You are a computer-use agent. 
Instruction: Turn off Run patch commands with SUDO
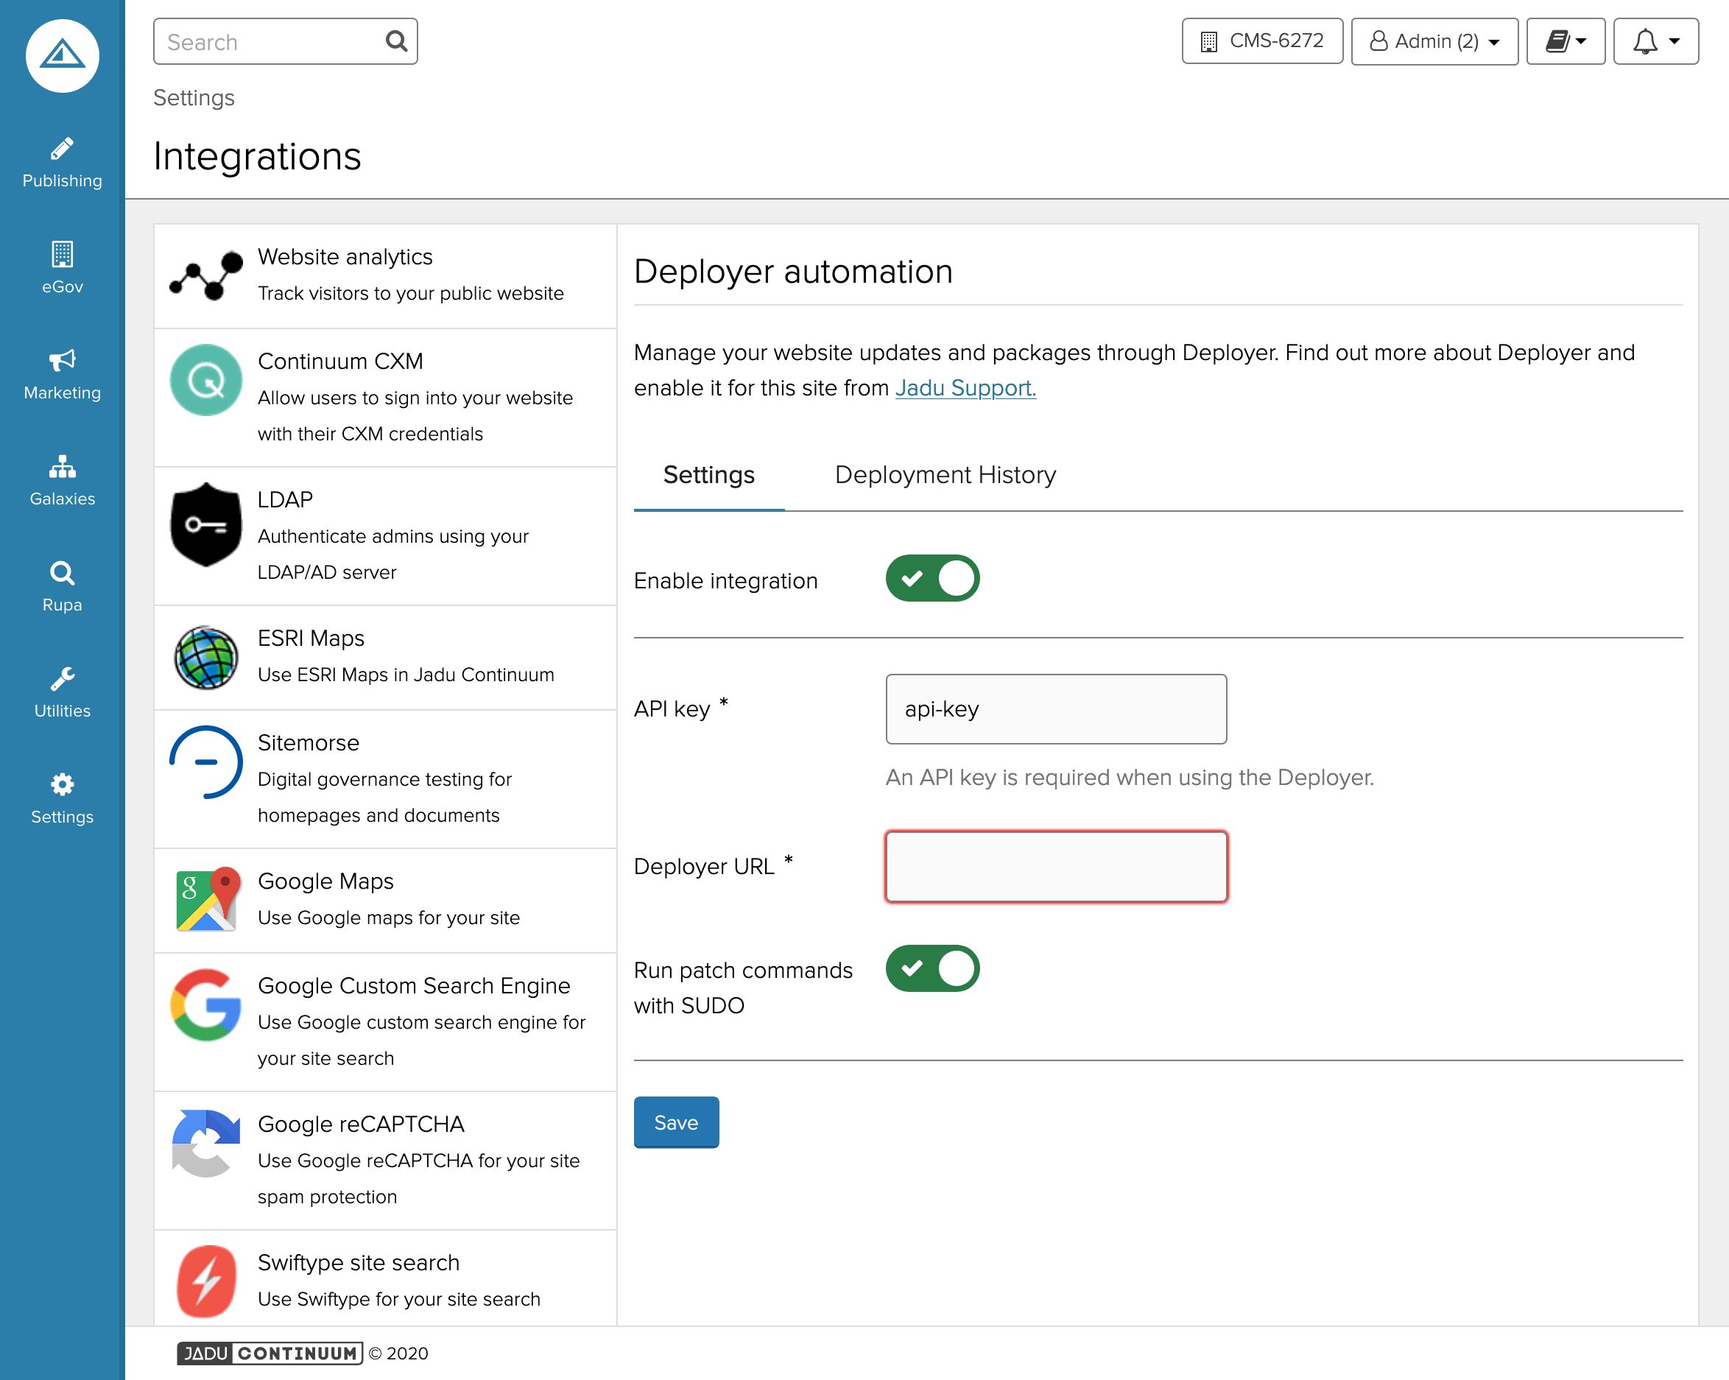point(932,968)
